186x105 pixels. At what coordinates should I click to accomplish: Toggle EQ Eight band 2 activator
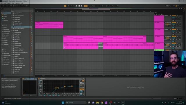[x=49, y=95]
